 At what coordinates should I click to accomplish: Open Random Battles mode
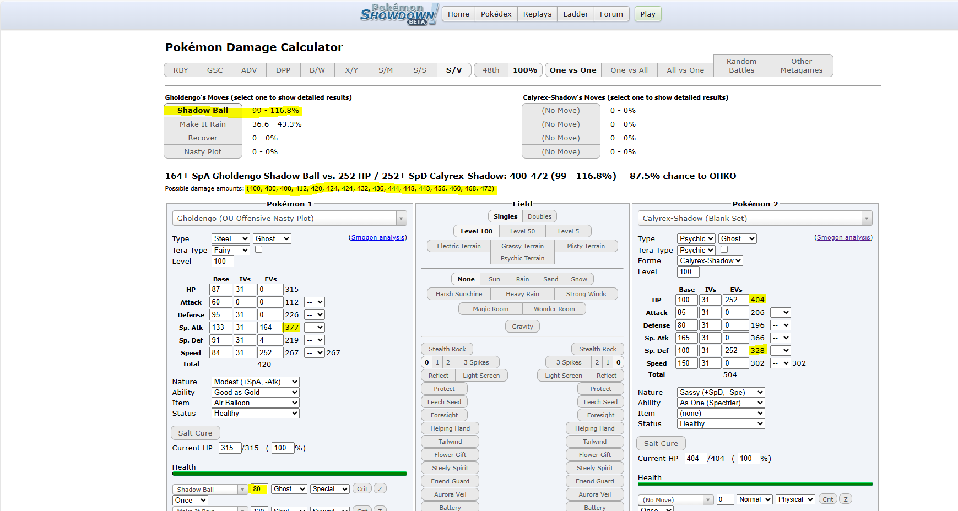point(741,66)
